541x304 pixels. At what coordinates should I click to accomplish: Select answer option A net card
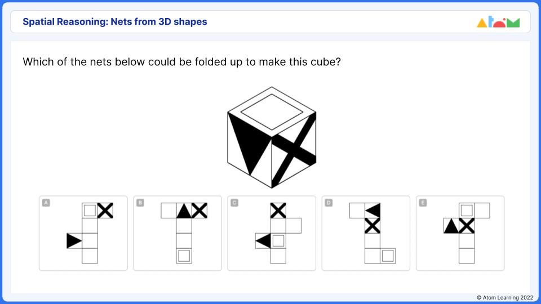coord(83,233)
